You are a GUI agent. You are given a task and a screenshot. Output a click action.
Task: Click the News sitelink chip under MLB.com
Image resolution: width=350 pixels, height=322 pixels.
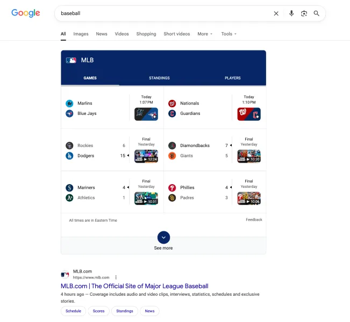tap(149, 311)
